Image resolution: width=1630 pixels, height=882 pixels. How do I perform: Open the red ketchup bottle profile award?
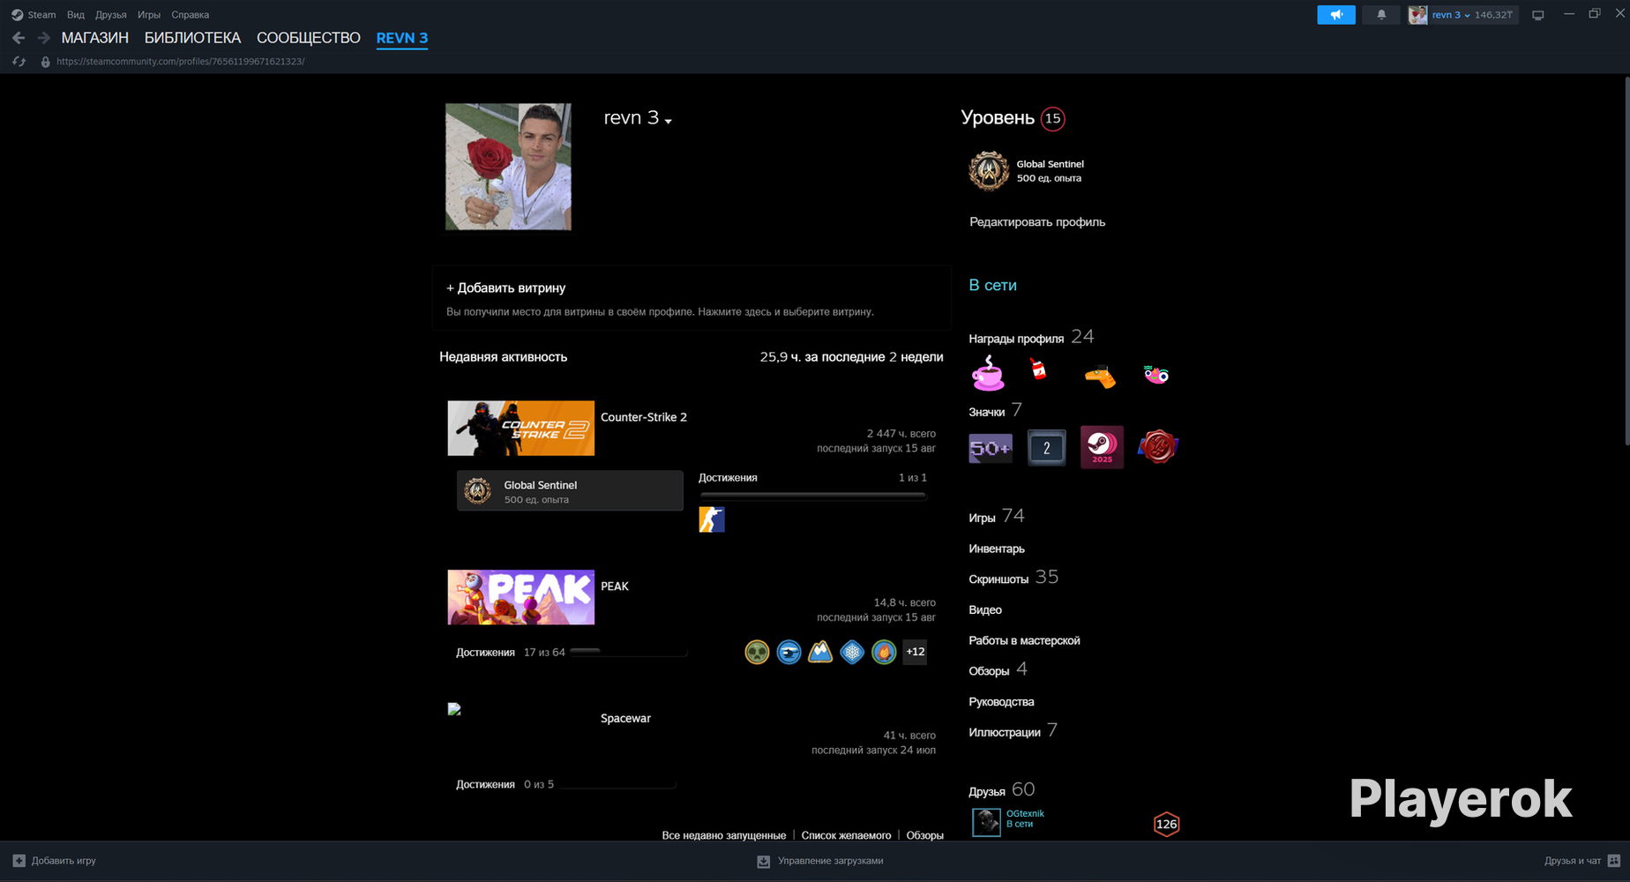tap(1039, 370)
